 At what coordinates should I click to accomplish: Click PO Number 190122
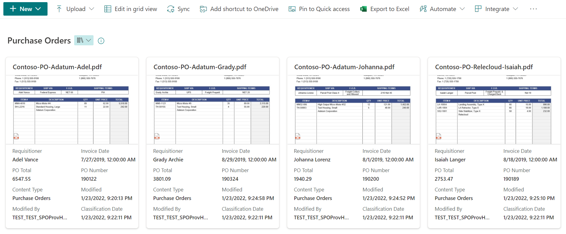(x=89, y=179)
